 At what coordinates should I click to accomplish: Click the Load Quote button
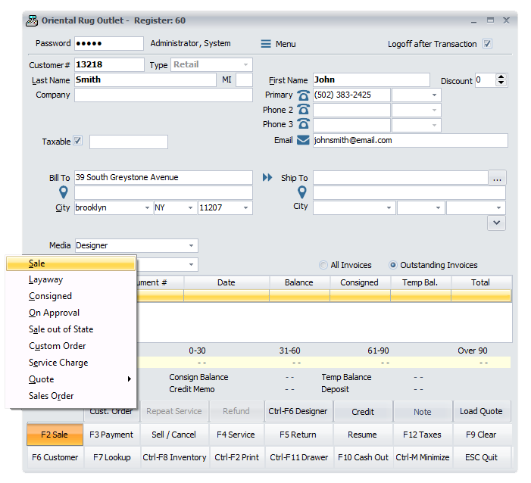[x=481, y=411]
